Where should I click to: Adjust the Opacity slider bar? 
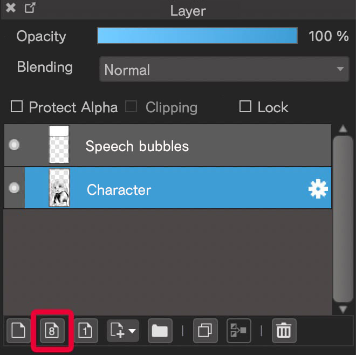point(197,36)
